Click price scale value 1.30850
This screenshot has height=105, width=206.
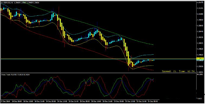click(200, 20)
